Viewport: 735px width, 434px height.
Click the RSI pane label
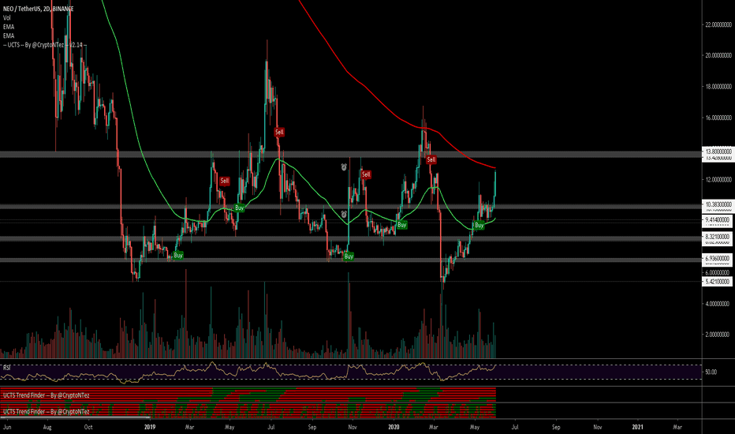pyautogui.click(x=7, y=368)
